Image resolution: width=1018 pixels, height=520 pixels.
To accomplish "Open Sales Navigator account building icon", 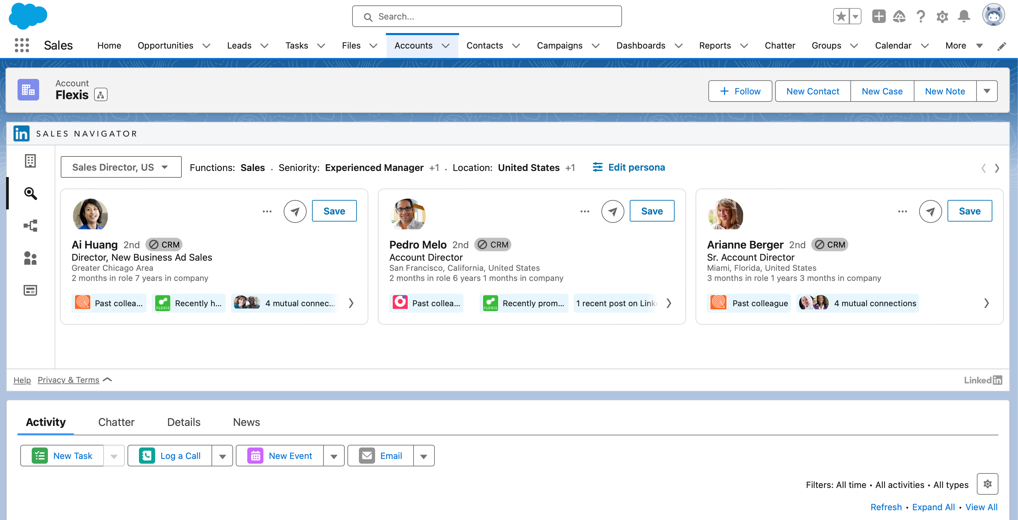I will (x=30, y=161).
